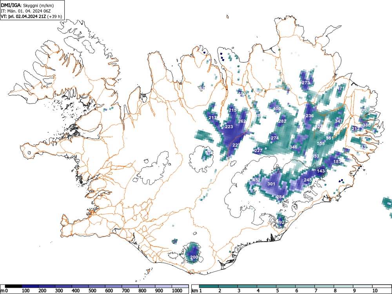392x294 pixels.
Task: Click the black swatch on the meter scale
Action: pos(13,286)
